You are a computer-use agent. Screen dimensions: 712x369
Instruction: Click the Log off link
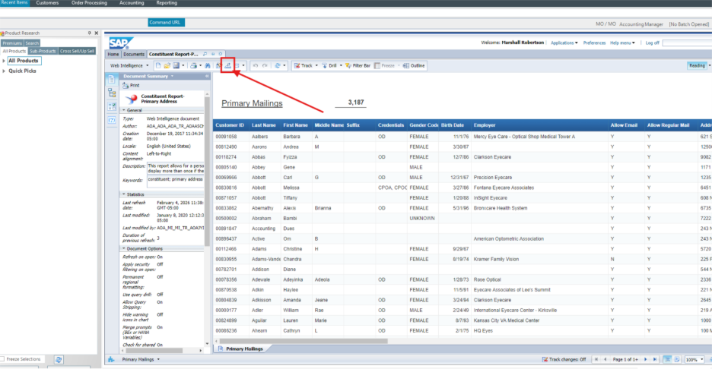tap(652, 43)
